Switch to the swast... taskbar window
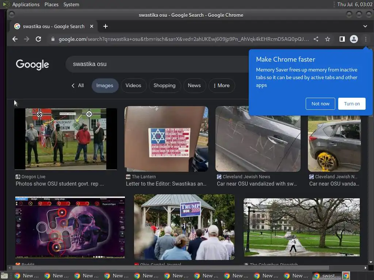Image resolution: width=374 pixels, height=280 pixels. click(327, 276)
